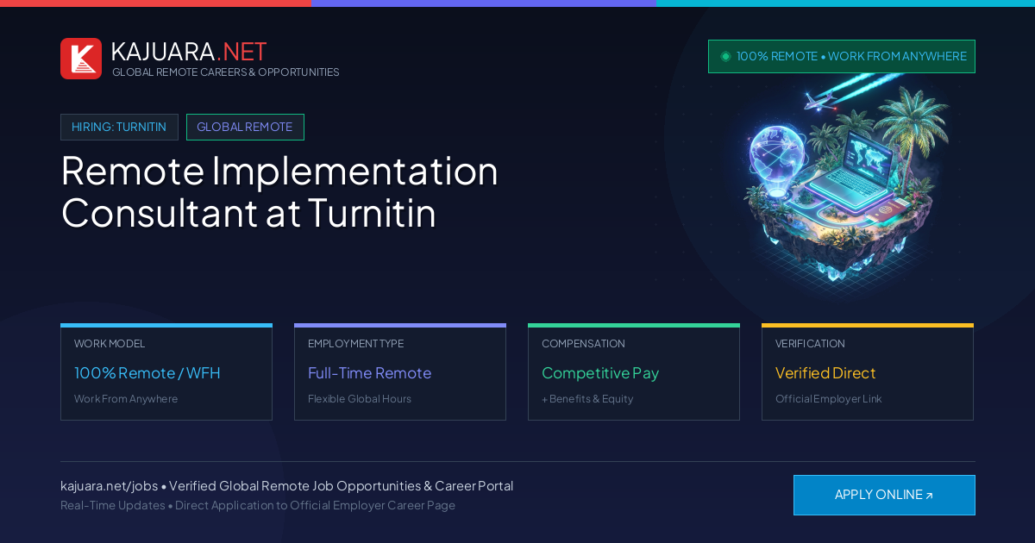Click the APPLY ONLINE button
The height and width of the screenshot is (543, 1035).
[x=884, y=495]
